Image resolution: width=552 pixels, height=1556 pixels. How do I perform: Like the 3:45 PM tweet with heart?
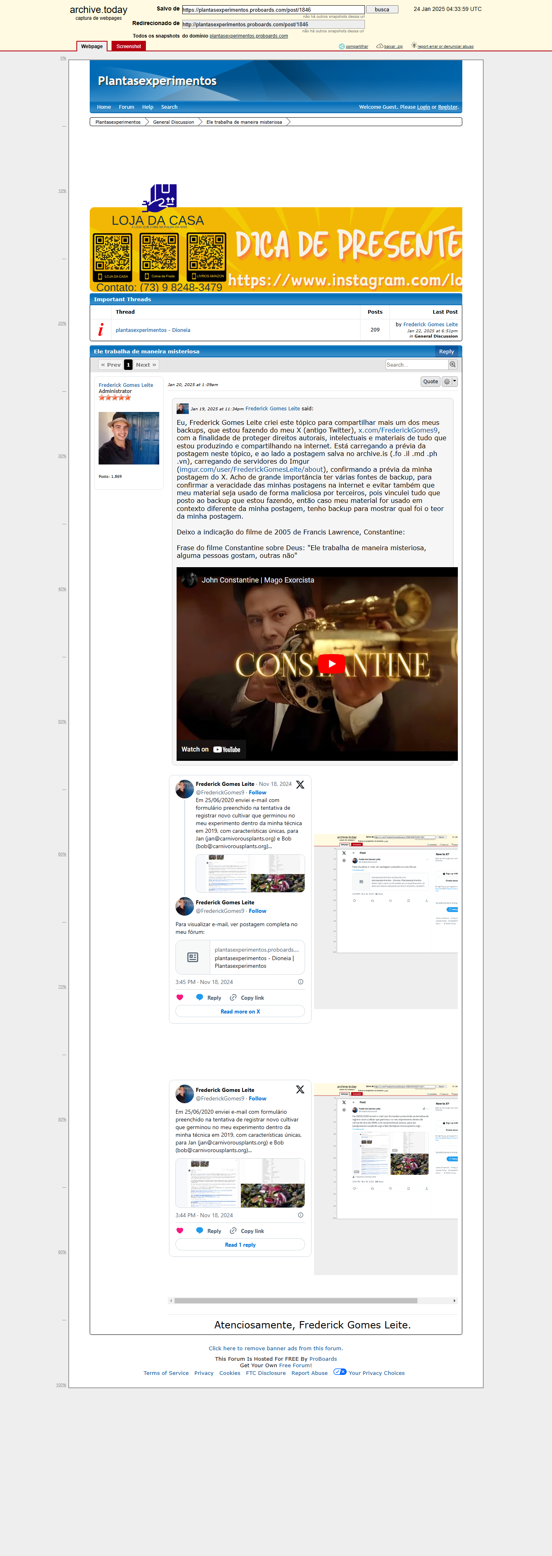tap(179, 997)
